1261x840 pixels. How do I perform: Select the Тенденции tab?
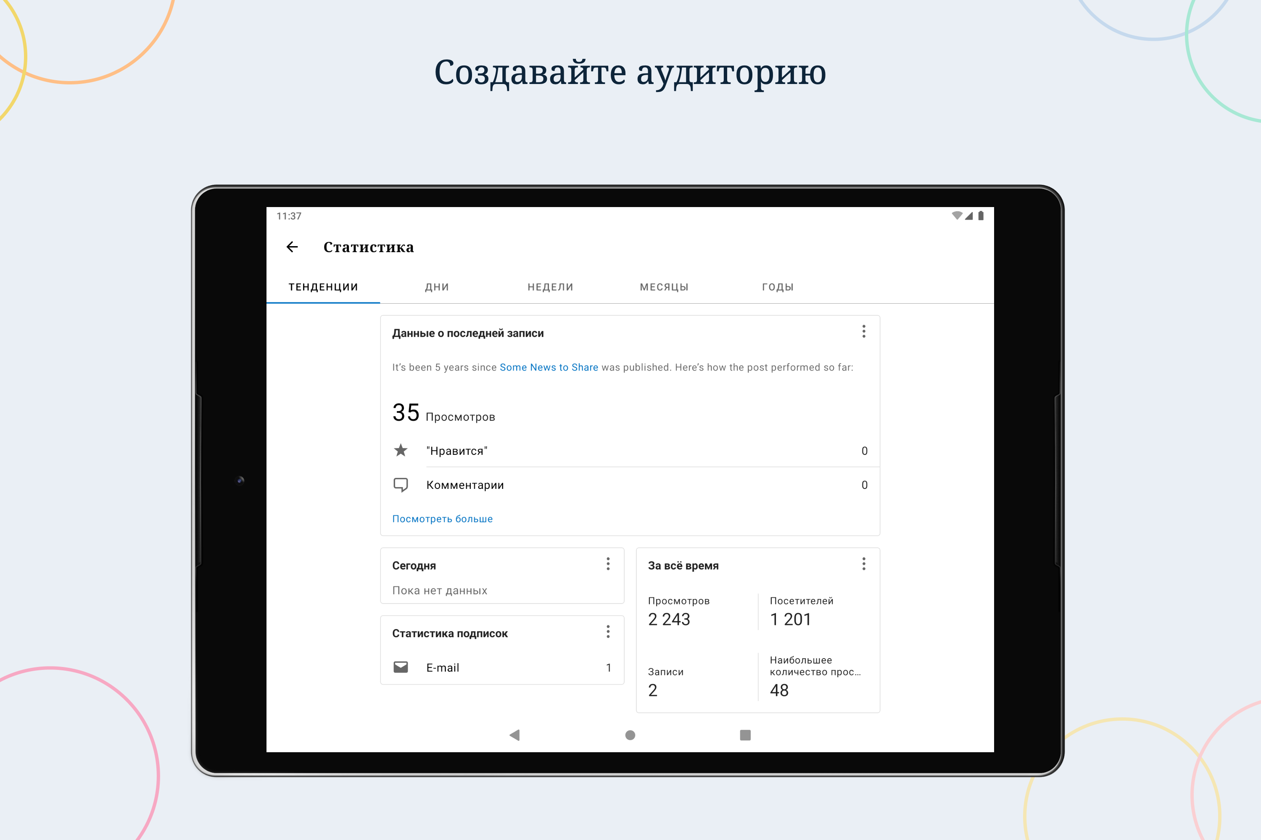(323, 287)
